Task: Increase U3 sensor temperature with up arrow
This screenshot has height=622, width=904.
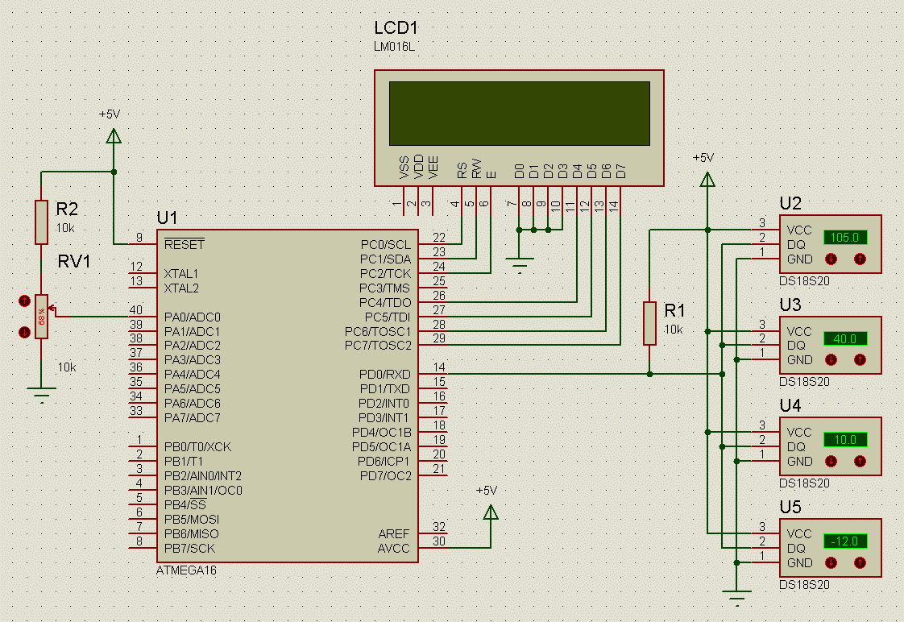Action: tap(860, 359)
